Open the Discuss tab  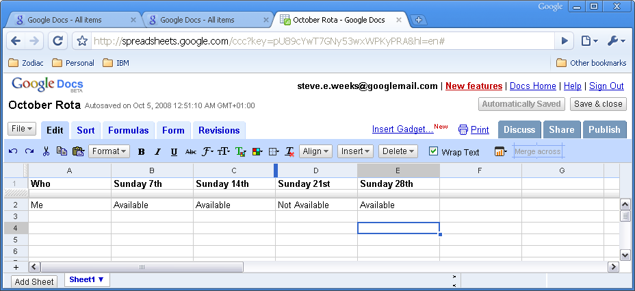tap(519, 129)
